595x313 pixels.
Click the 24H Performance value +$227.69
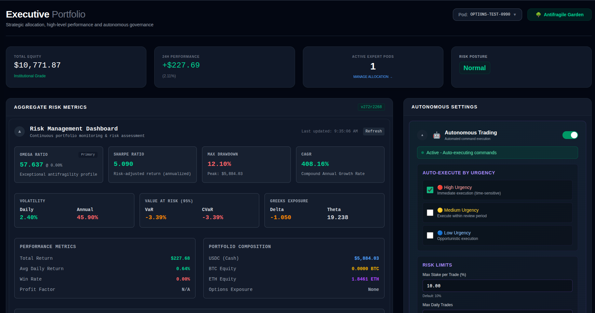pos(181,65)
